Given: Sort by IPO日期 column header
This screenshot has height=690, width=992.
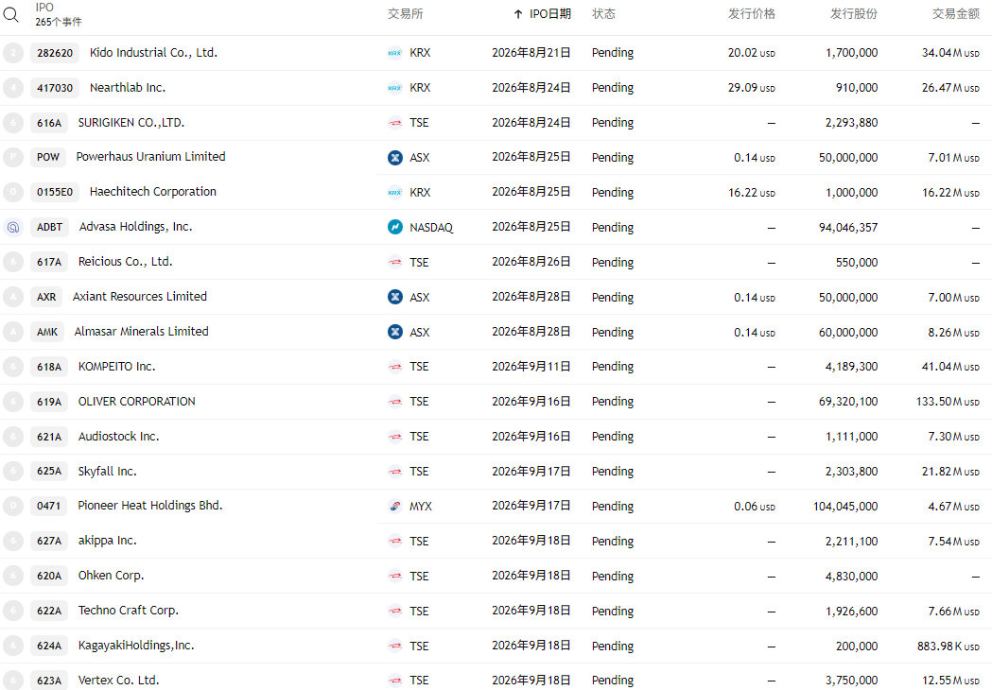Looking at the screenshot, I should point(543,14).
